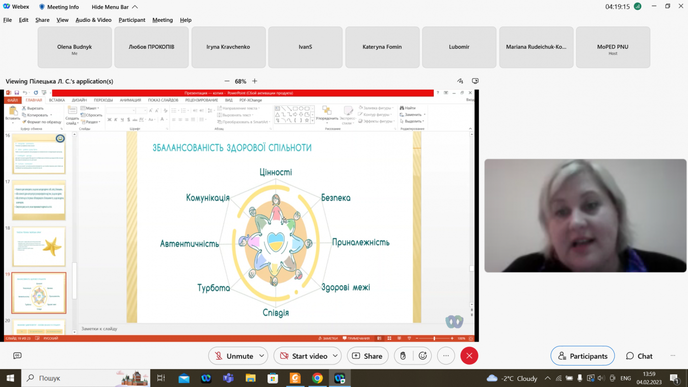Open the Chat panel
The width and height of the screenshot is (688, 387).
639,356
